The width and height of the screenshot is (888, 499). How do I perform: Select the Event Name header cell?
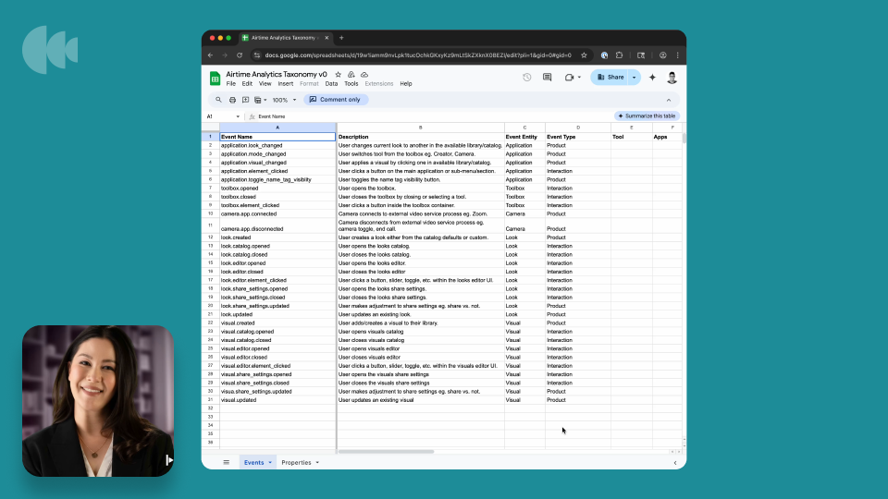[277, 137]
